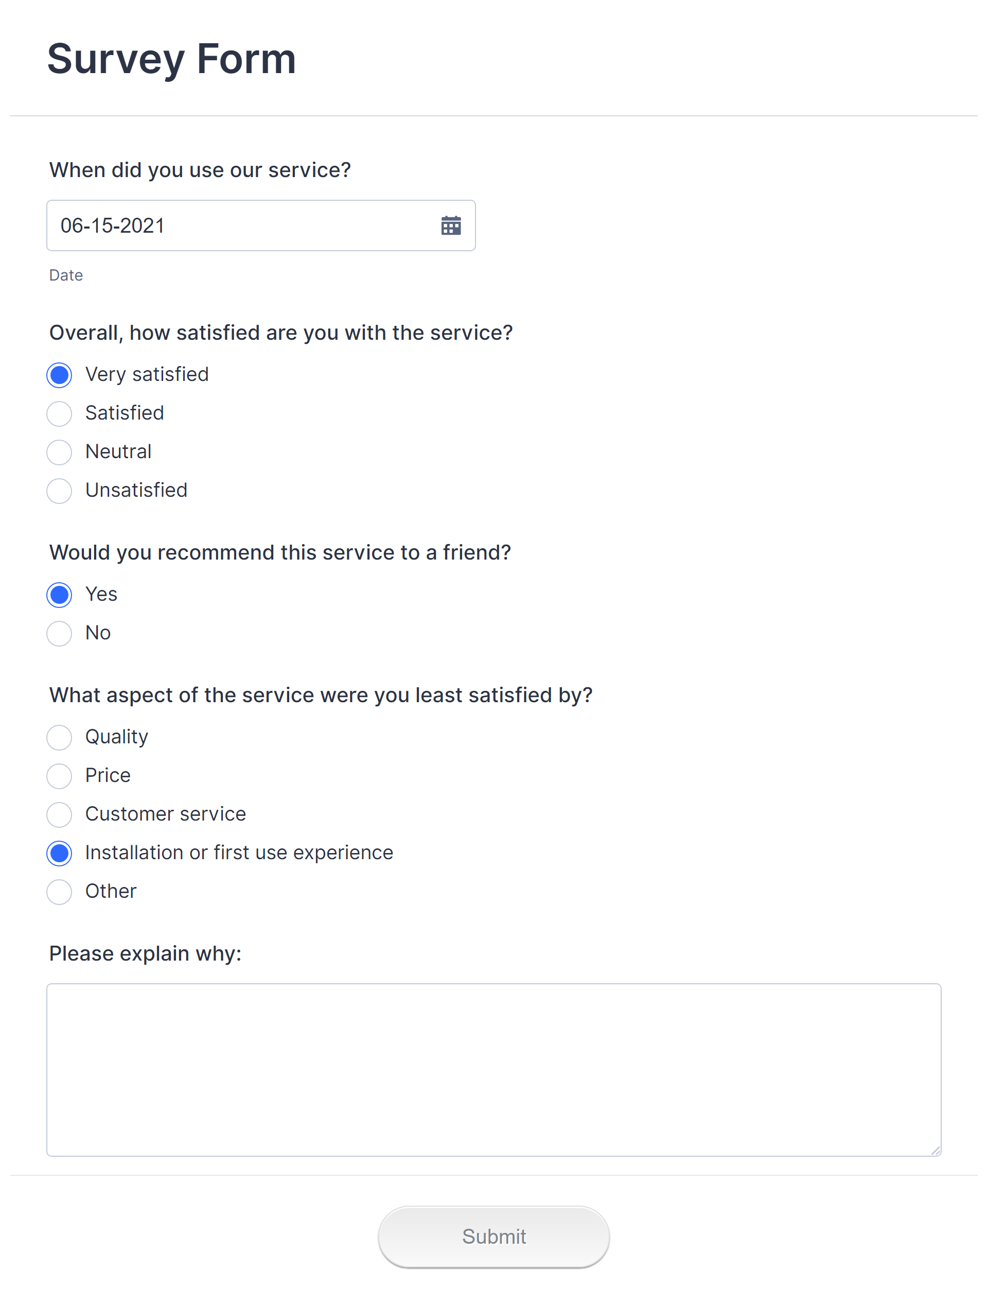Select the Customer service option
Viewport: 988px width, 1305px height.
(x=60, y=815)
